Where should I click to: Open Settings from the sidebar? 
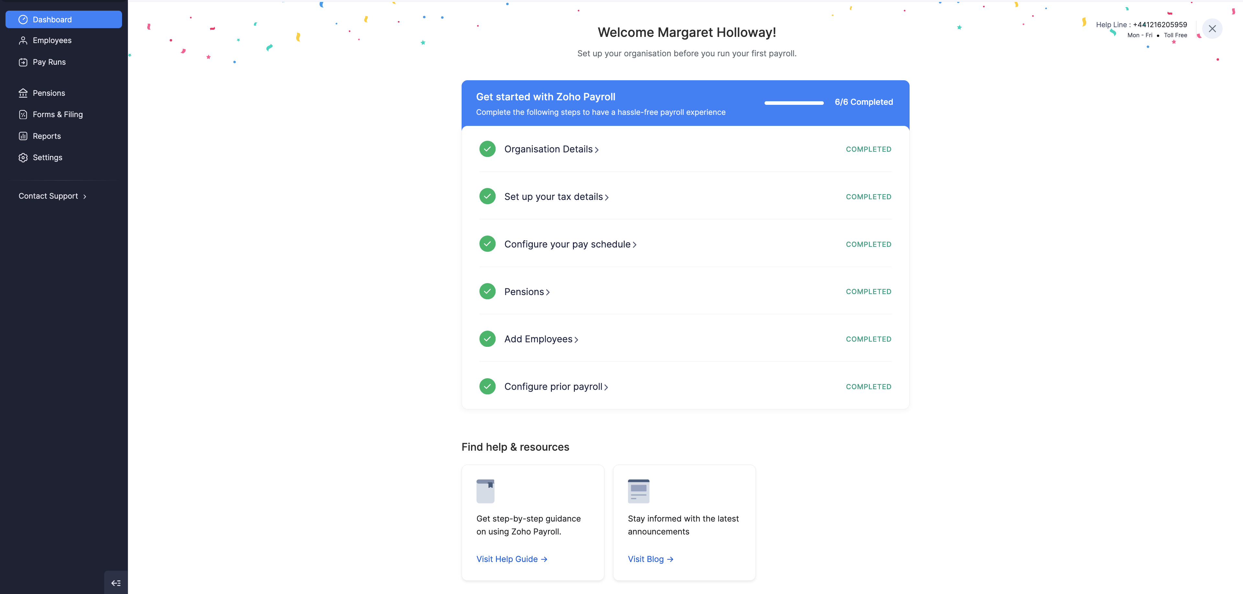(x=64, y=158)
